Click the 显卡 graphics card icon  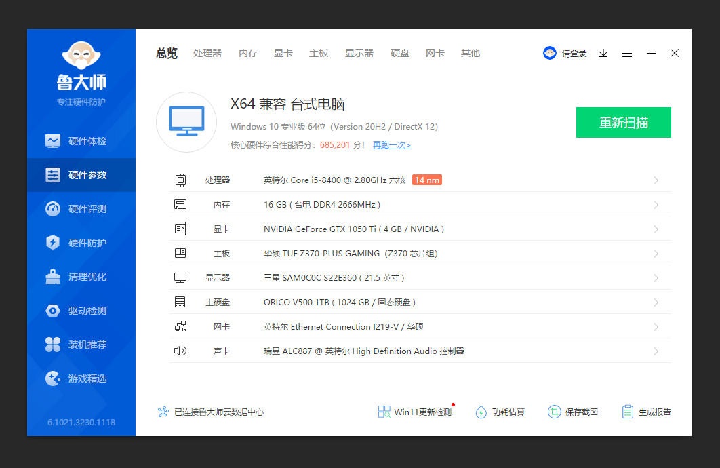coord(180,229)
